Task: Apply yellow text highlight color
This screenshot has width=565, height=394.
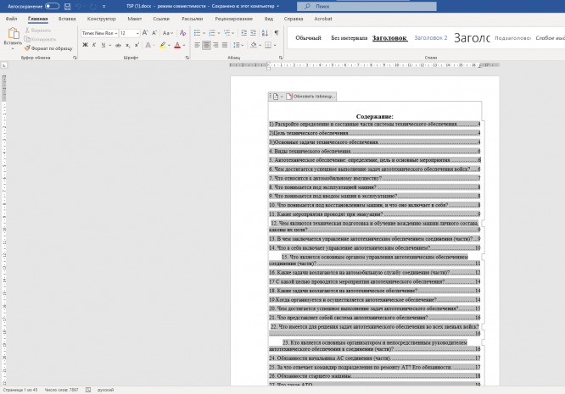Action: pyautogui.click(x=163, y=45)
